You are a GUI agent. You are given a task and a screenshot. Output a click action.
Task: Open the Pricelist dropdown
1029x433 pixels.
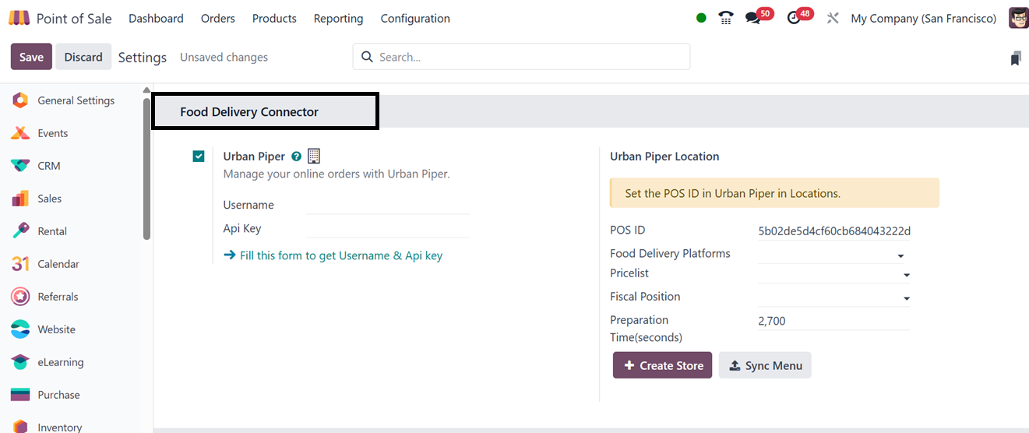(x=906, y=275)
